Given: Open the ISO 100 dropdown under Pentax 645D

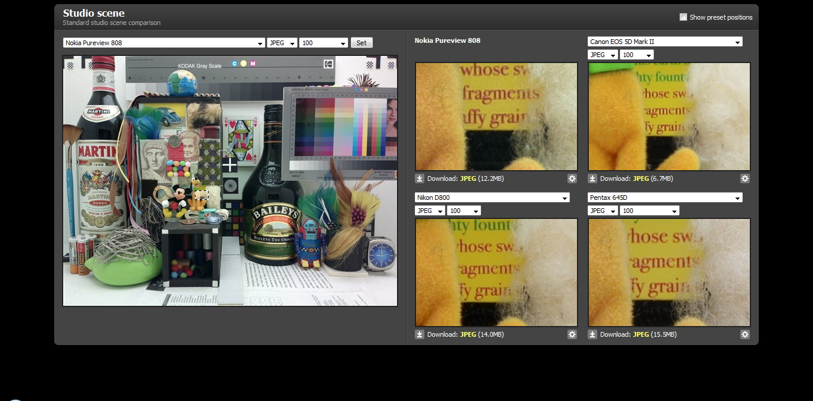Looking at the screenshot, I should [649, 211].
